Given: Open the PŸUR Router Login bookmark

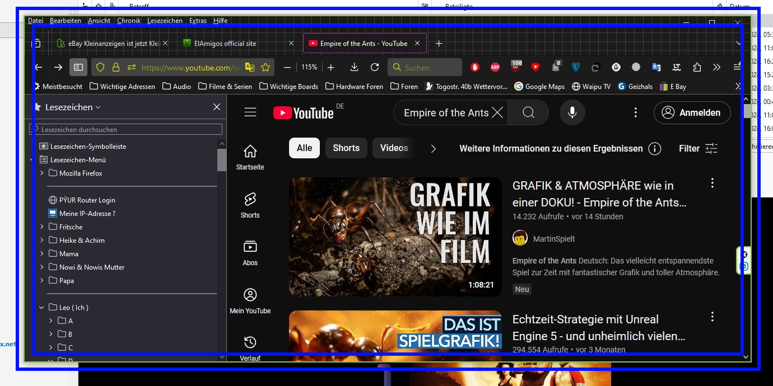Looking at the screenshot, I should pos(87,200).
